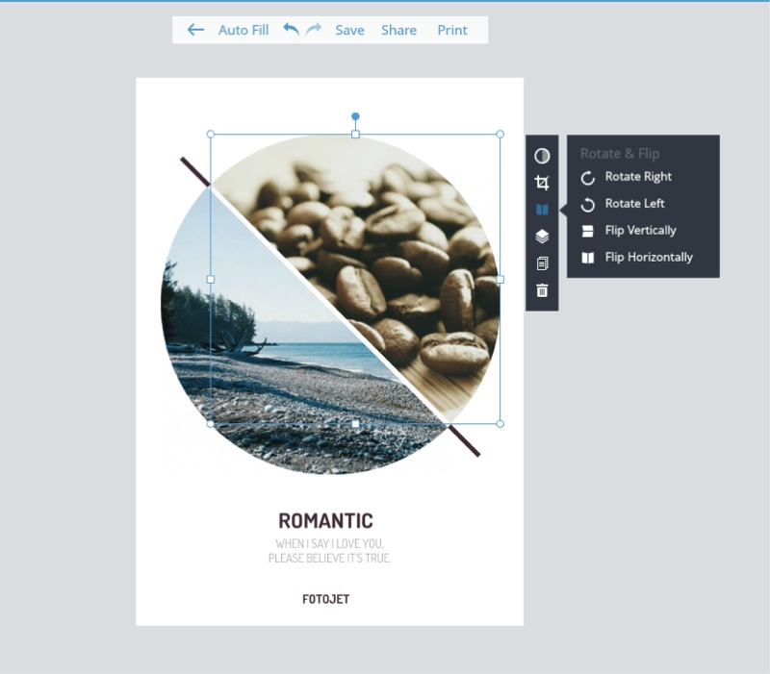This screenshot has width=770, height=674.
Task: Open the layers stack icon
Action: [542, 237]
